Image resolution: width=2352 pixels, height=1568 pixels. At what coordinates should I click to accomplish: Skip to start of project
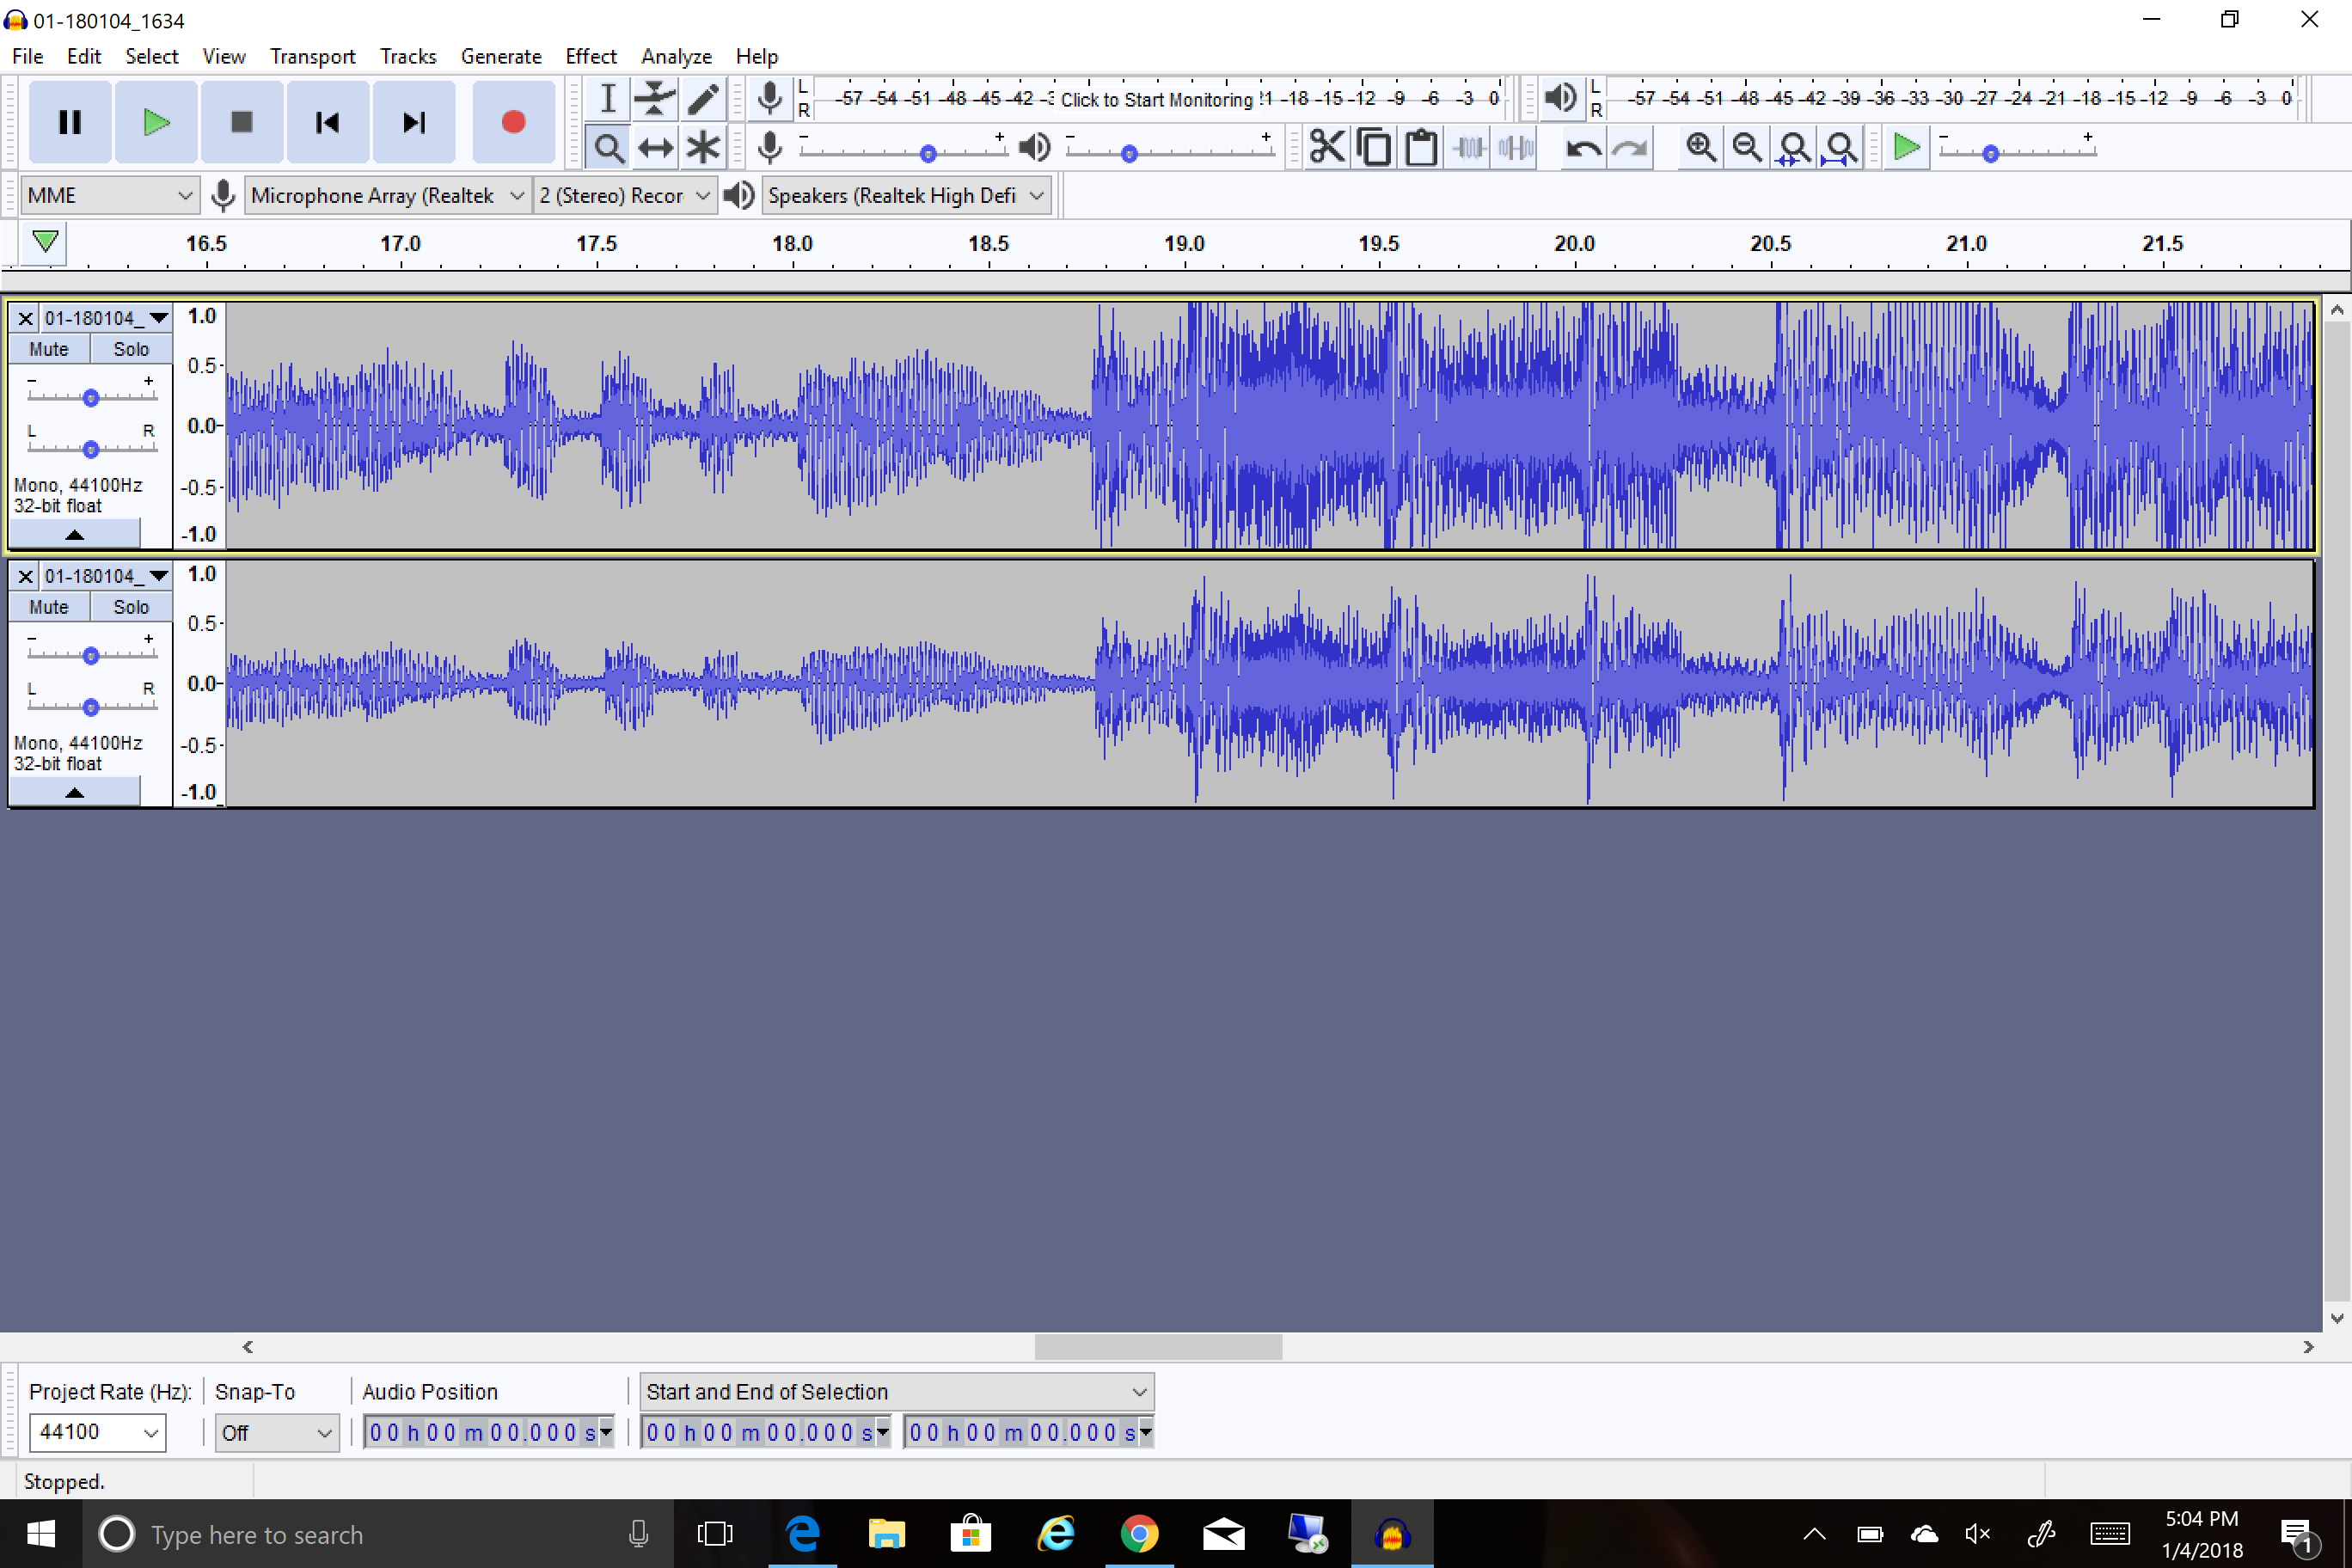(327, 122)
